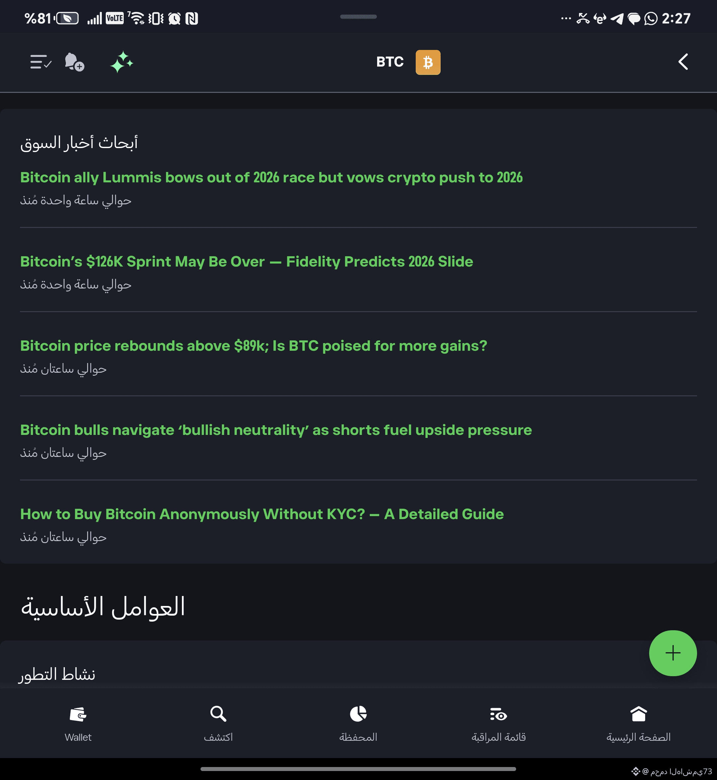Tap the WhatsApp notification in status bar
This screenshot has height=780, width=717.
(650, 18)
